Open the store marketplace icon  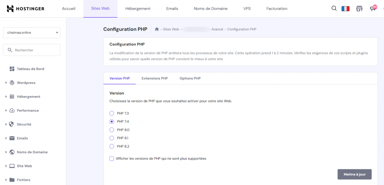pos(359,9)
